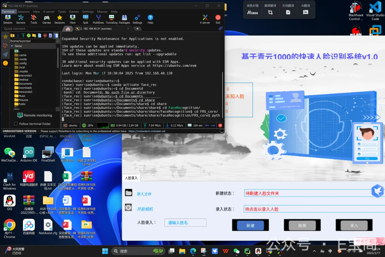Image resolution: width=385 pixels, height=257 pixels.
Task: Enable Follow terminal folder checkbox
Action: (16, 124)
